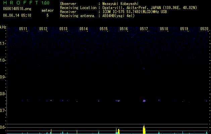Click the HROFFT 1.0.0 title text

pyautogui.click(x=26, y=3)
